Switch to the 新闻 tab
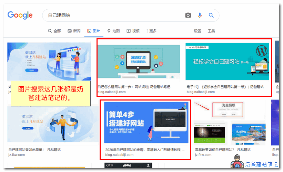 tap(74, 31)
